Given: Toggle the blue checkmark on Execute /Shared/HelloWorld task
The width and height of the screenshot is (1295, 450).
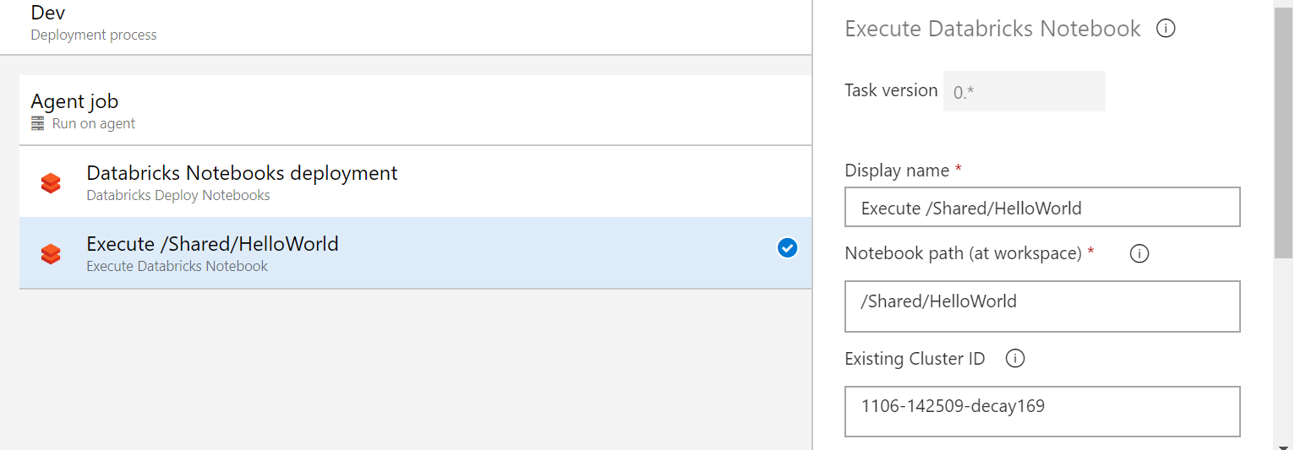Looking at the screenshot, I should pyautogui.click(x=787, y=247).
